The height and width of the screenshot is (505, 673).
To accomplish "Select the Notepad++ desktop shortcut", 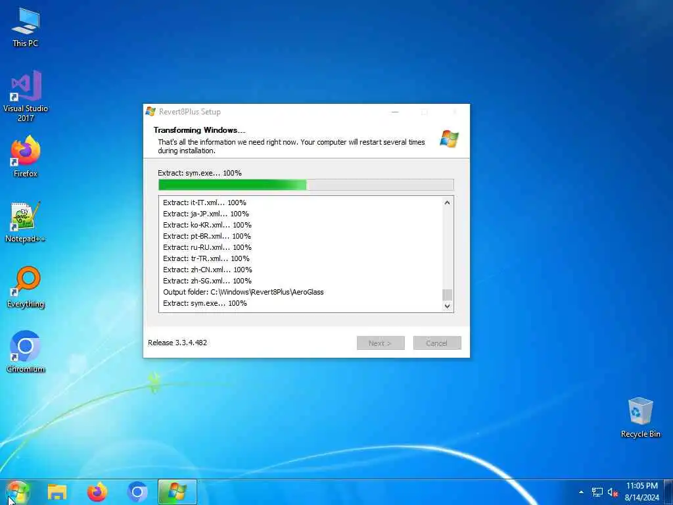I will pos(26,222).
